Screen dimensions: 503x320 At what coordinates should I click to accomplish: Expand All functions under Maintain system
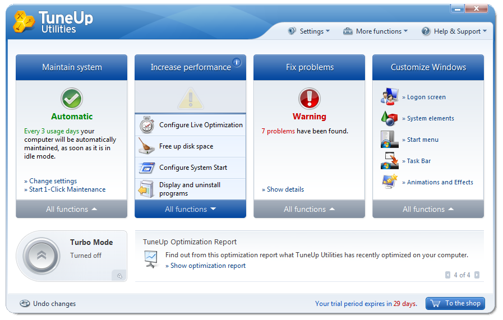pyautogui.click(x=72, y=209)
